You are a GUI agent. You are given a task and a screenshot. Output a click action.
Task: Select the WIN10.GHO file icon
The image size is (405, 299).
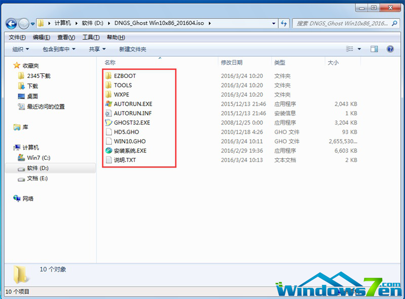(108, 141)
